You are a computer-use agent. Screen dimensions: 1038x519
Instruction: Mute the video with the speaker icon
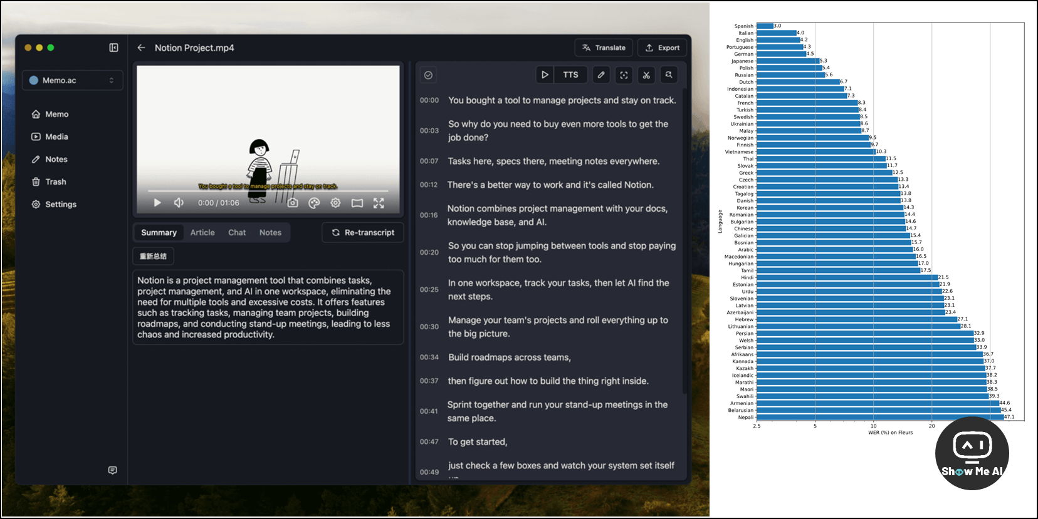[179, 203]
